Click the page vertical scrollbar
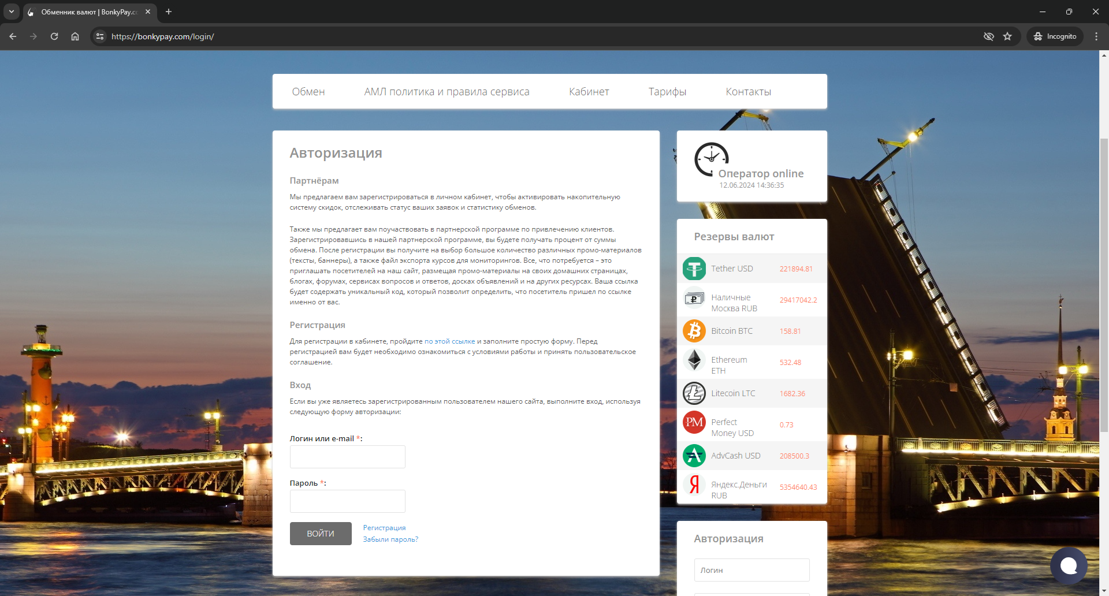 [1104, 283]
